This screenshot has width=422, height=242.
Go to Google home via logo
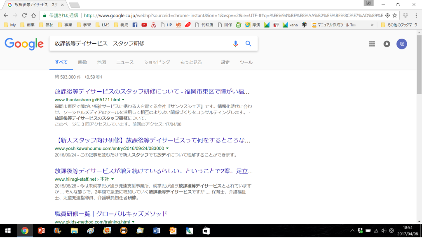[24, 44]
